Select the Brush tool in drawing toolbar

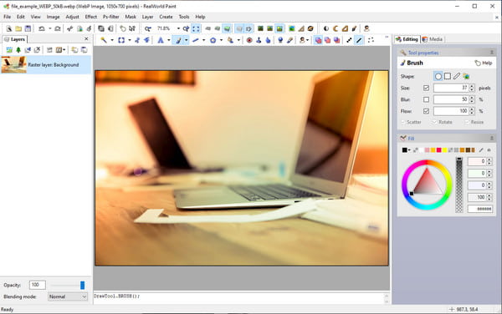coord(178,40)
